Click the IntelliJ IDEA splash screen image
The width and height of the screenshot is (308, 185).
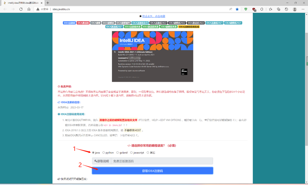coord(153,56)
